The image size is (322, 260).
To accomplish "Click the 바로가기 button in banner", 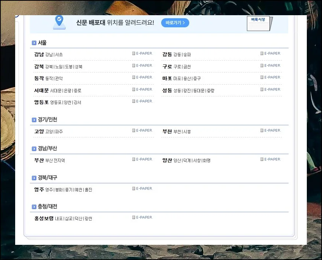I will pos(175,23).
